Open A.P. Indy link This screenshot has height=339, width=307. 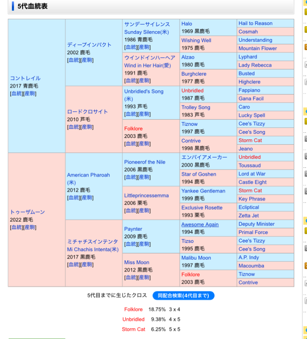coord(248,257)
